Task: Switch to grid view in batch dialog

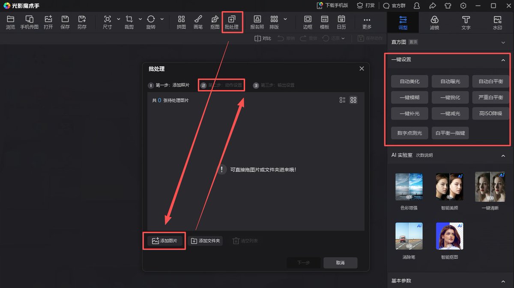Action: point(353,100)
